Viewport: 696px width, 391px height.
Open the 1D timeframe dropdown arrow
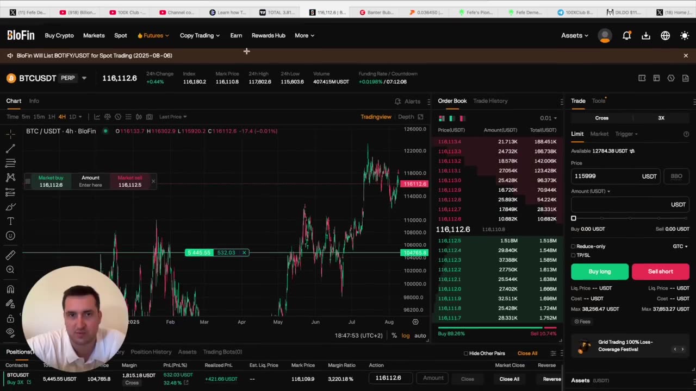coord(82,117)
